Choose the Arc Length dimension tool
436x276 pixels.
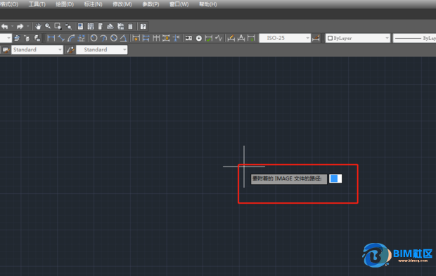(x=71, y=38)
